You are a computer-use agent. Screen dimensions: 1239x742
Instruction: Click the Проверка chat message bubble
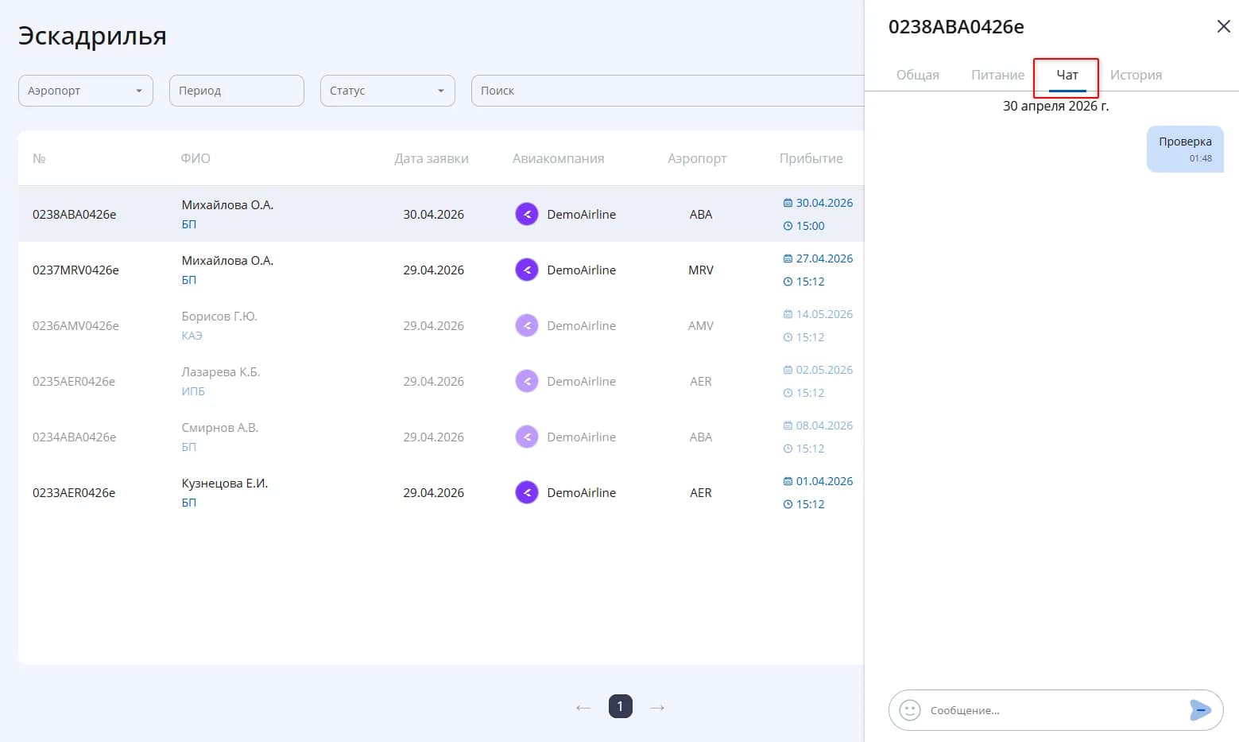point(1185,149)
